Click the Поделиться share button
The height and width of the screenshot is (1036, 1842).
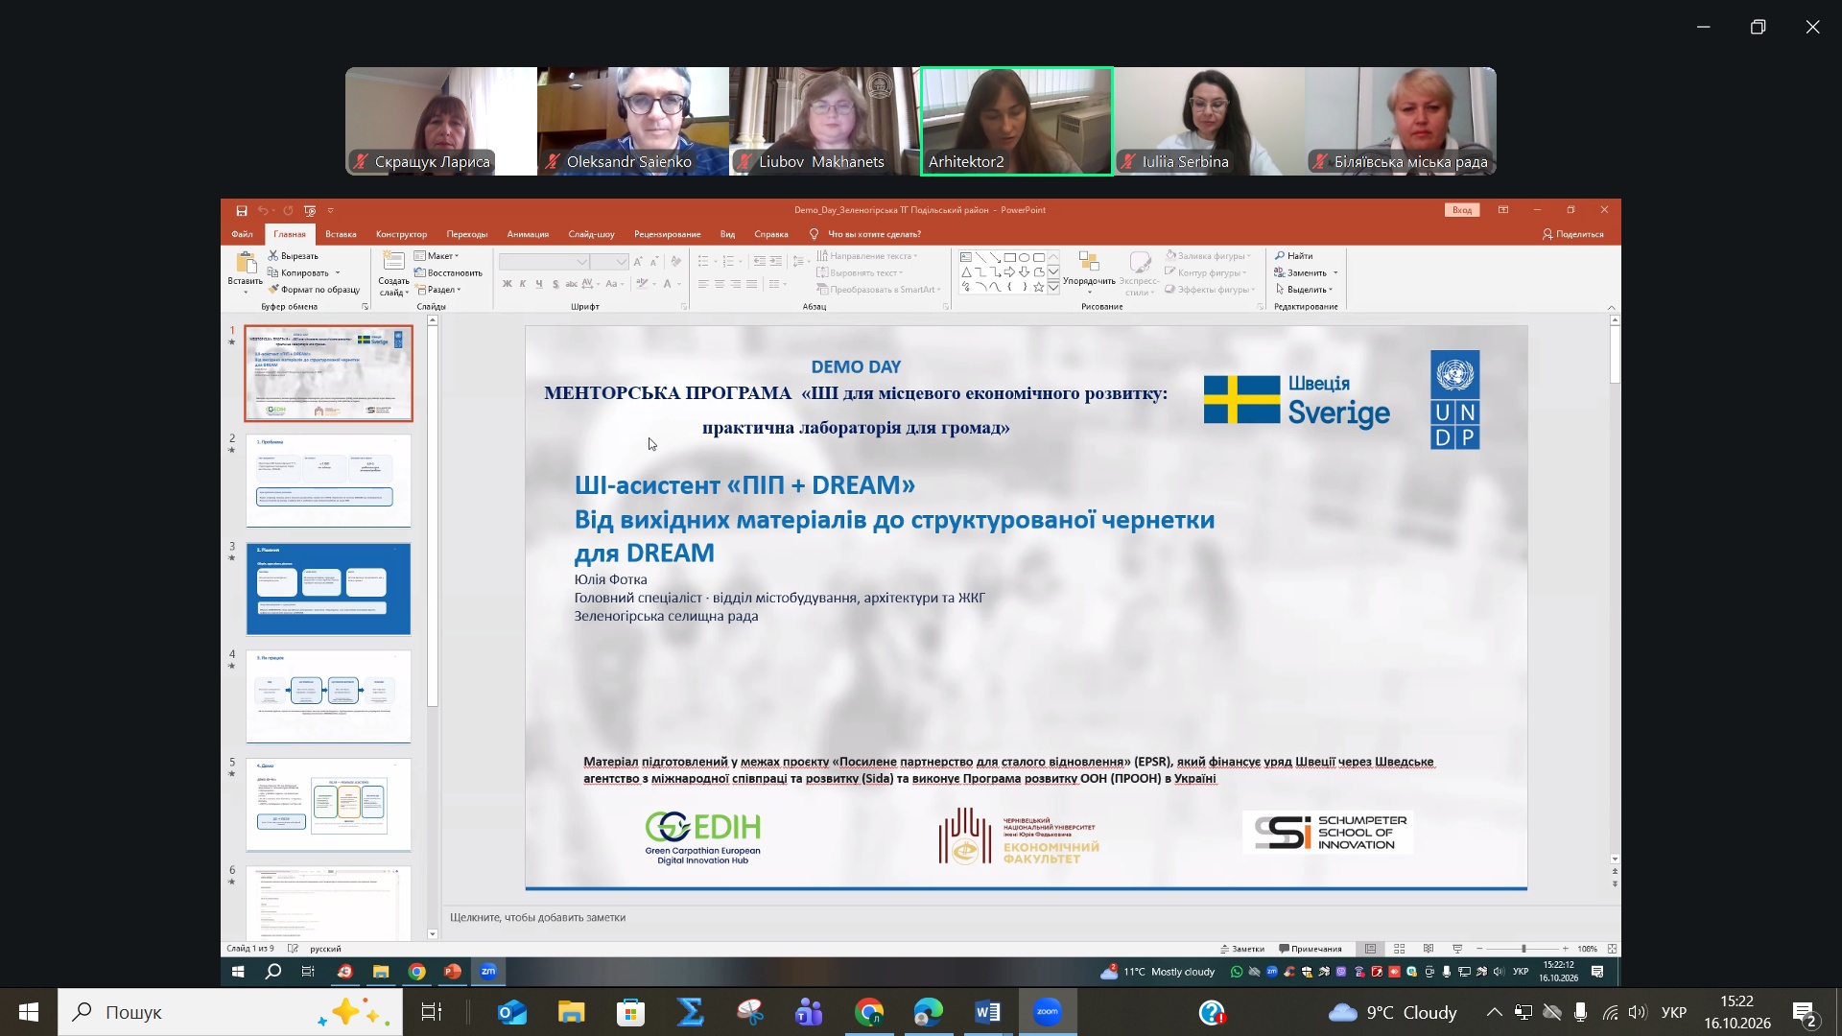coord(1573,234)
